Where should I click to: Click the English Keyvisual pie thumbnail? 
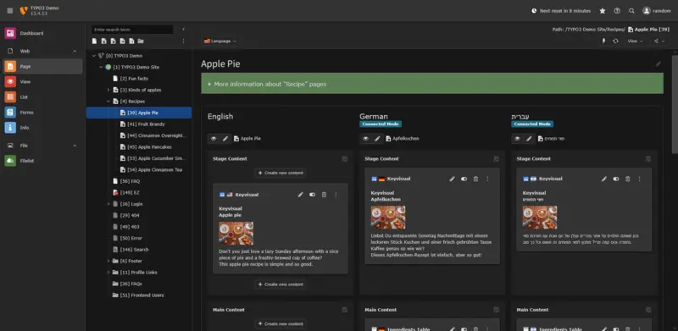click(x=236, y=234)
